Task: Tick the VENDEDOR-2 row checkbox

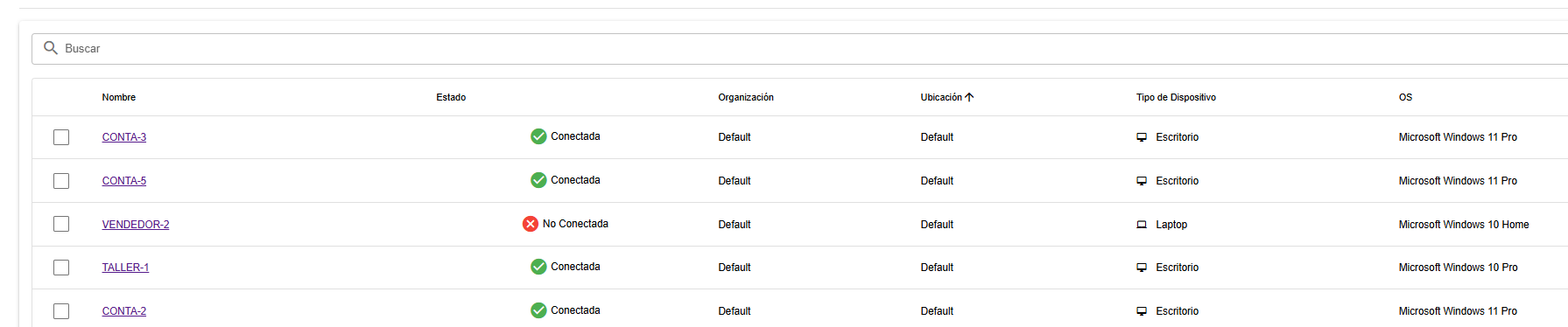Action: click(61, 224)
